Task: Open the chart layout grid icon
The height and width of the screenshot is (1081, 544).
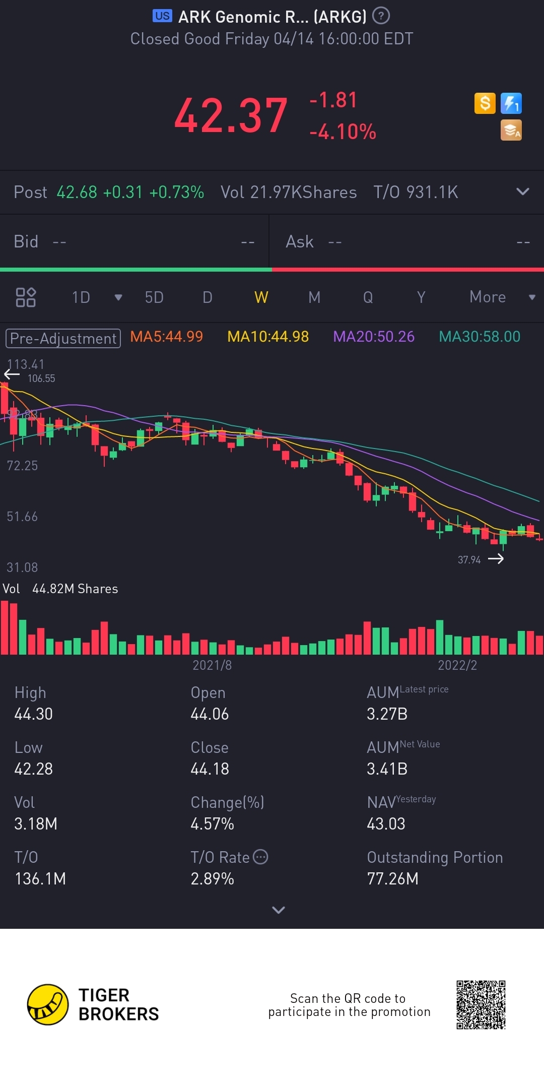Action: 26,297
